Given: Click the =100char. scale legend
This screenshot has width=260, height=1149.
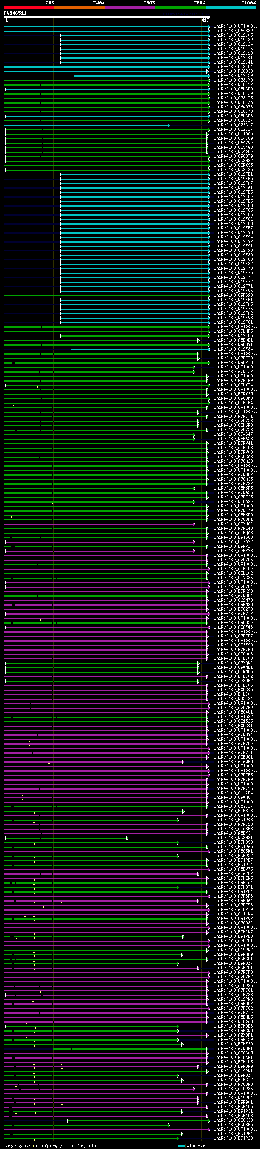Looking at the screenshot, I should [x=193, y=1146].
